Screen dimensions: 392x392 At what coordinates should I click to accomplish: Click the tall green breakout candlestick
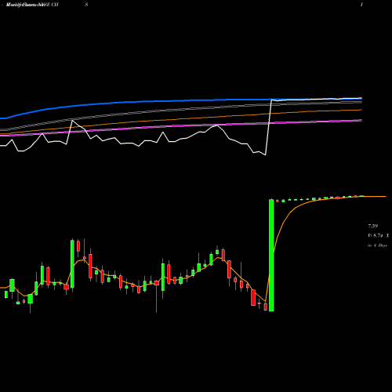(x=271, y=256)
